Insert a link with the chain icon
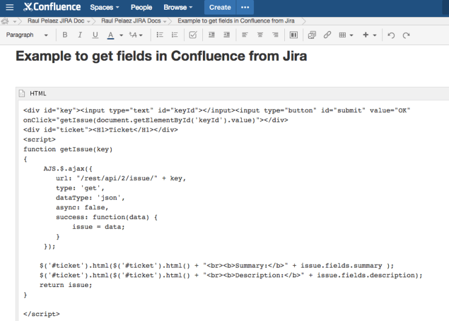Viewport: 449px width, 321px height. click(327, 35)
